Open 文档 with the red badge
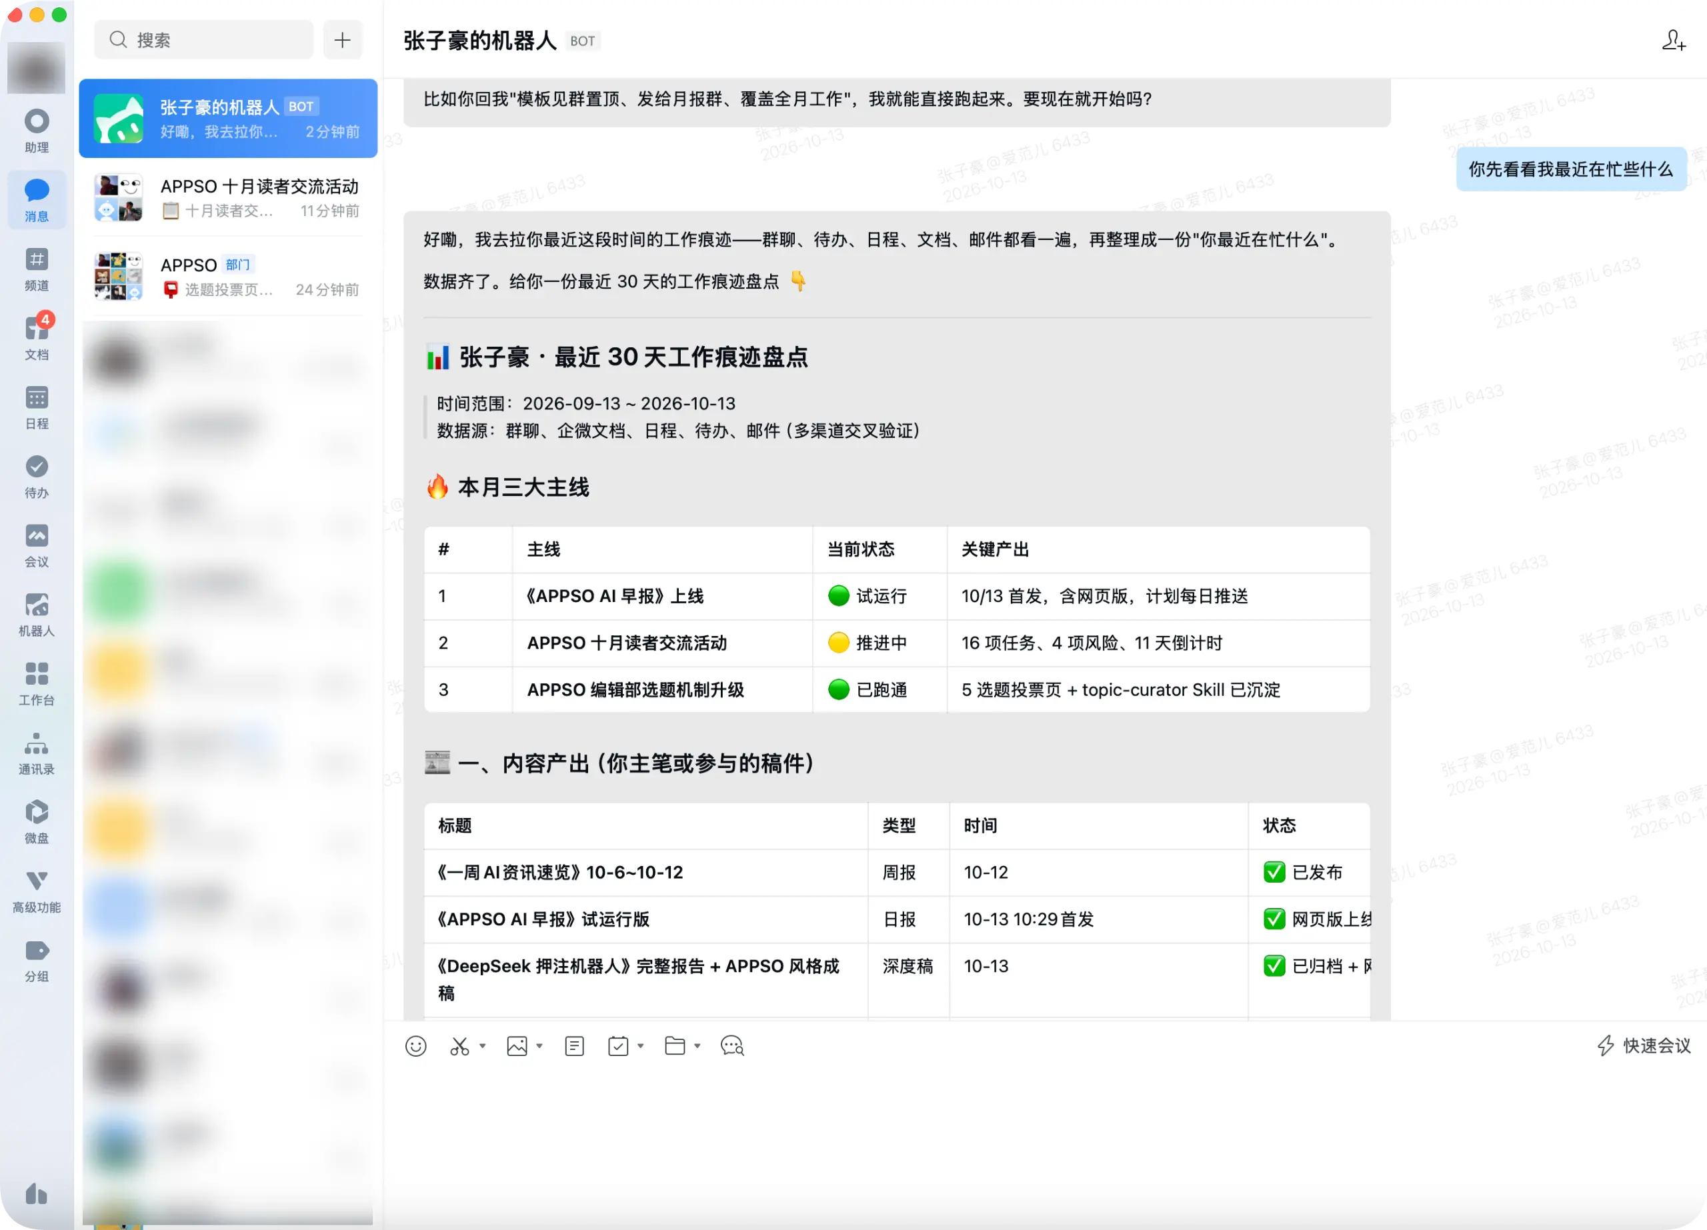Image resolution: width=1707 pixels, height=1230 pixels. coord(36,338)
